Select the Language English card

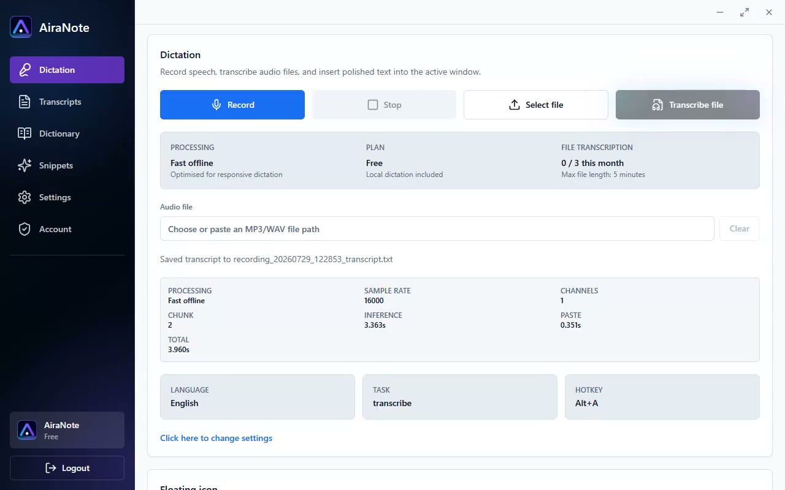pyautogui.click(x=258, y=397)
